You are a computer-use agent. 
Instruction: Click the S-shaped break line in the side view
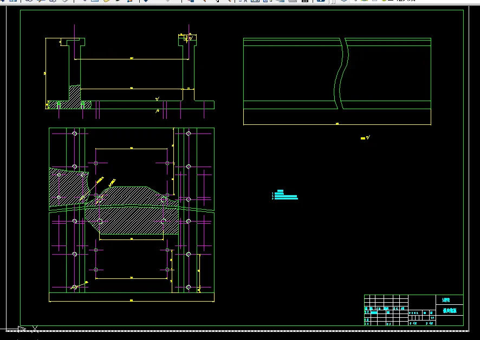341,74
